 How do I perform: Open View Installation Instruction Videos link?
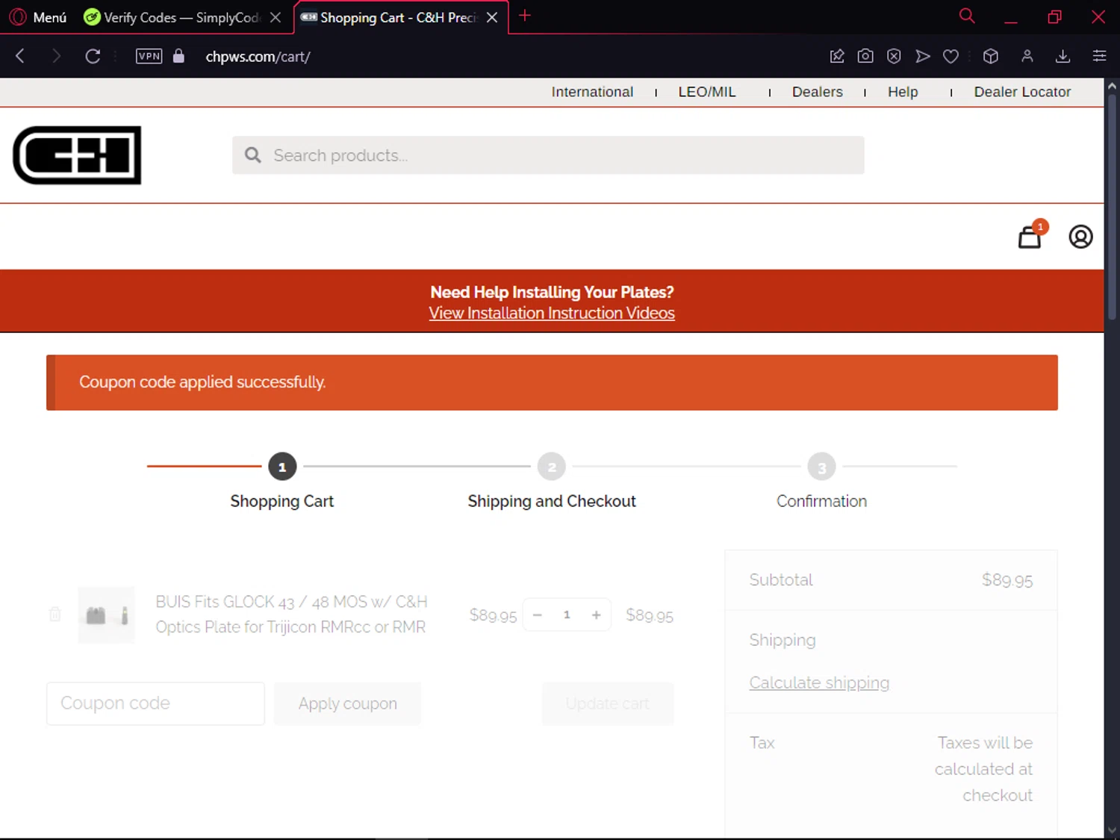click(552, 313)
